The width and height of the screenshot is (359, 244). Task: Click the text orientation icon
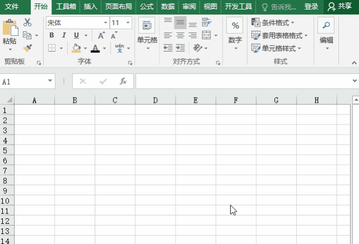click(x=197, y=48)
